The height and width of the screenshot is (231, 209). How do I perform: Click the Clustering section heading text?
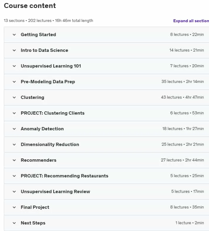(x=32, y=97)
